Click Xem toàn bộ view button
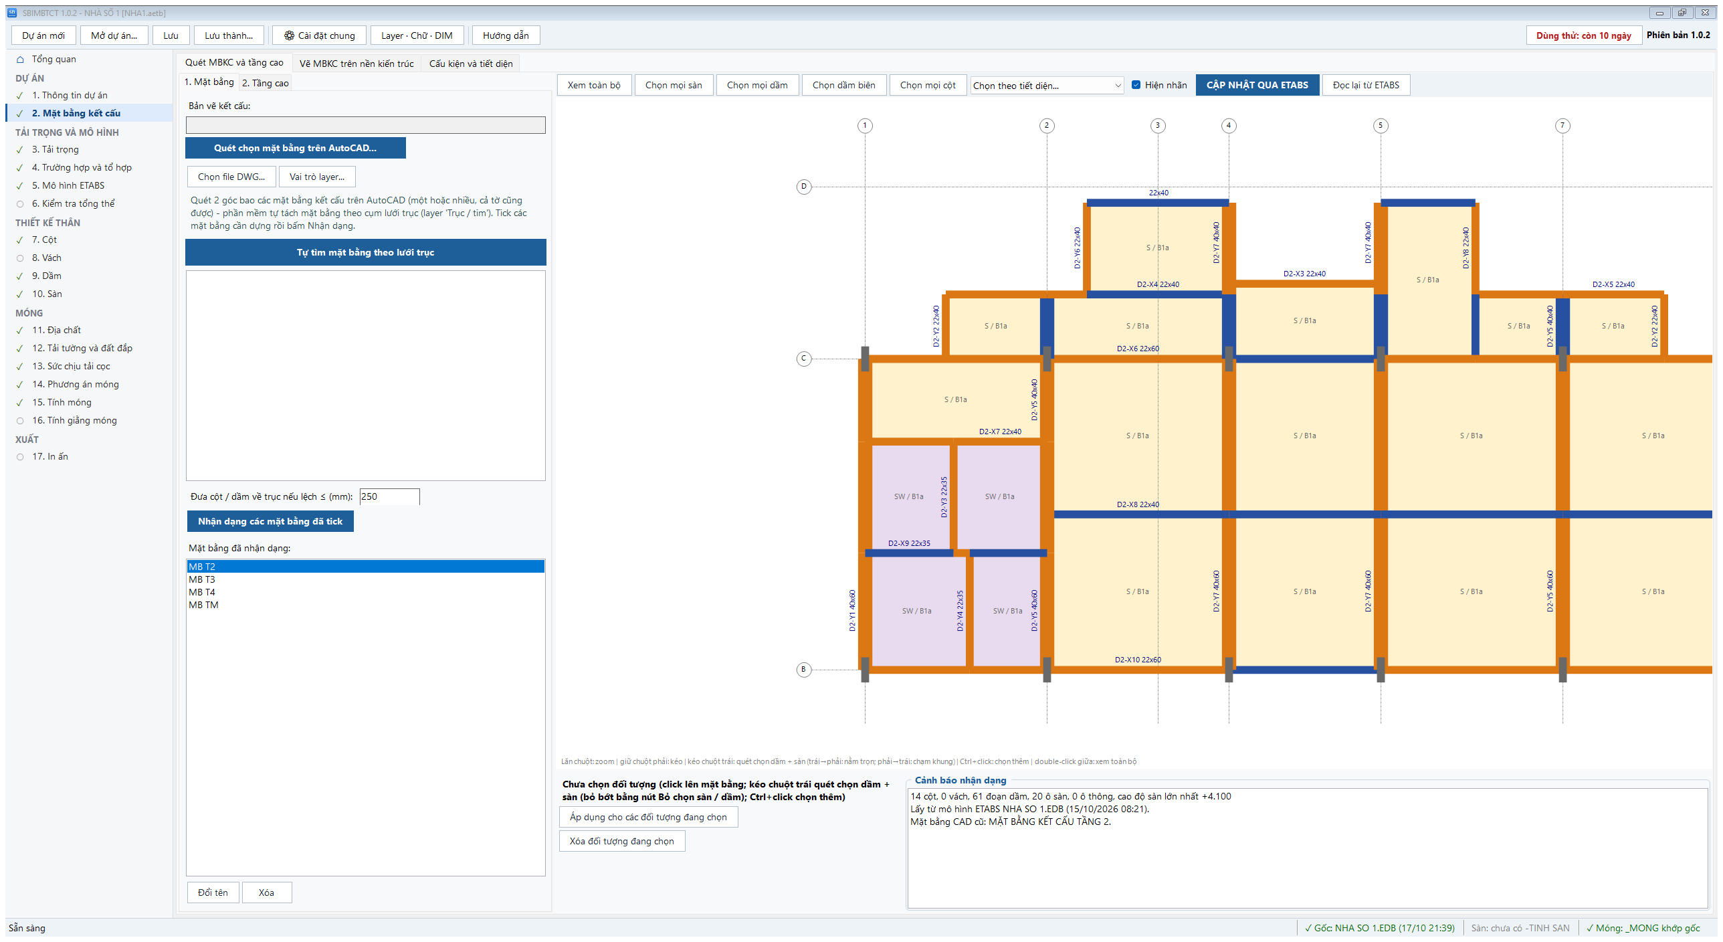Image resolution: width=1723 pixels, height=942 pixels. [594, 85]
